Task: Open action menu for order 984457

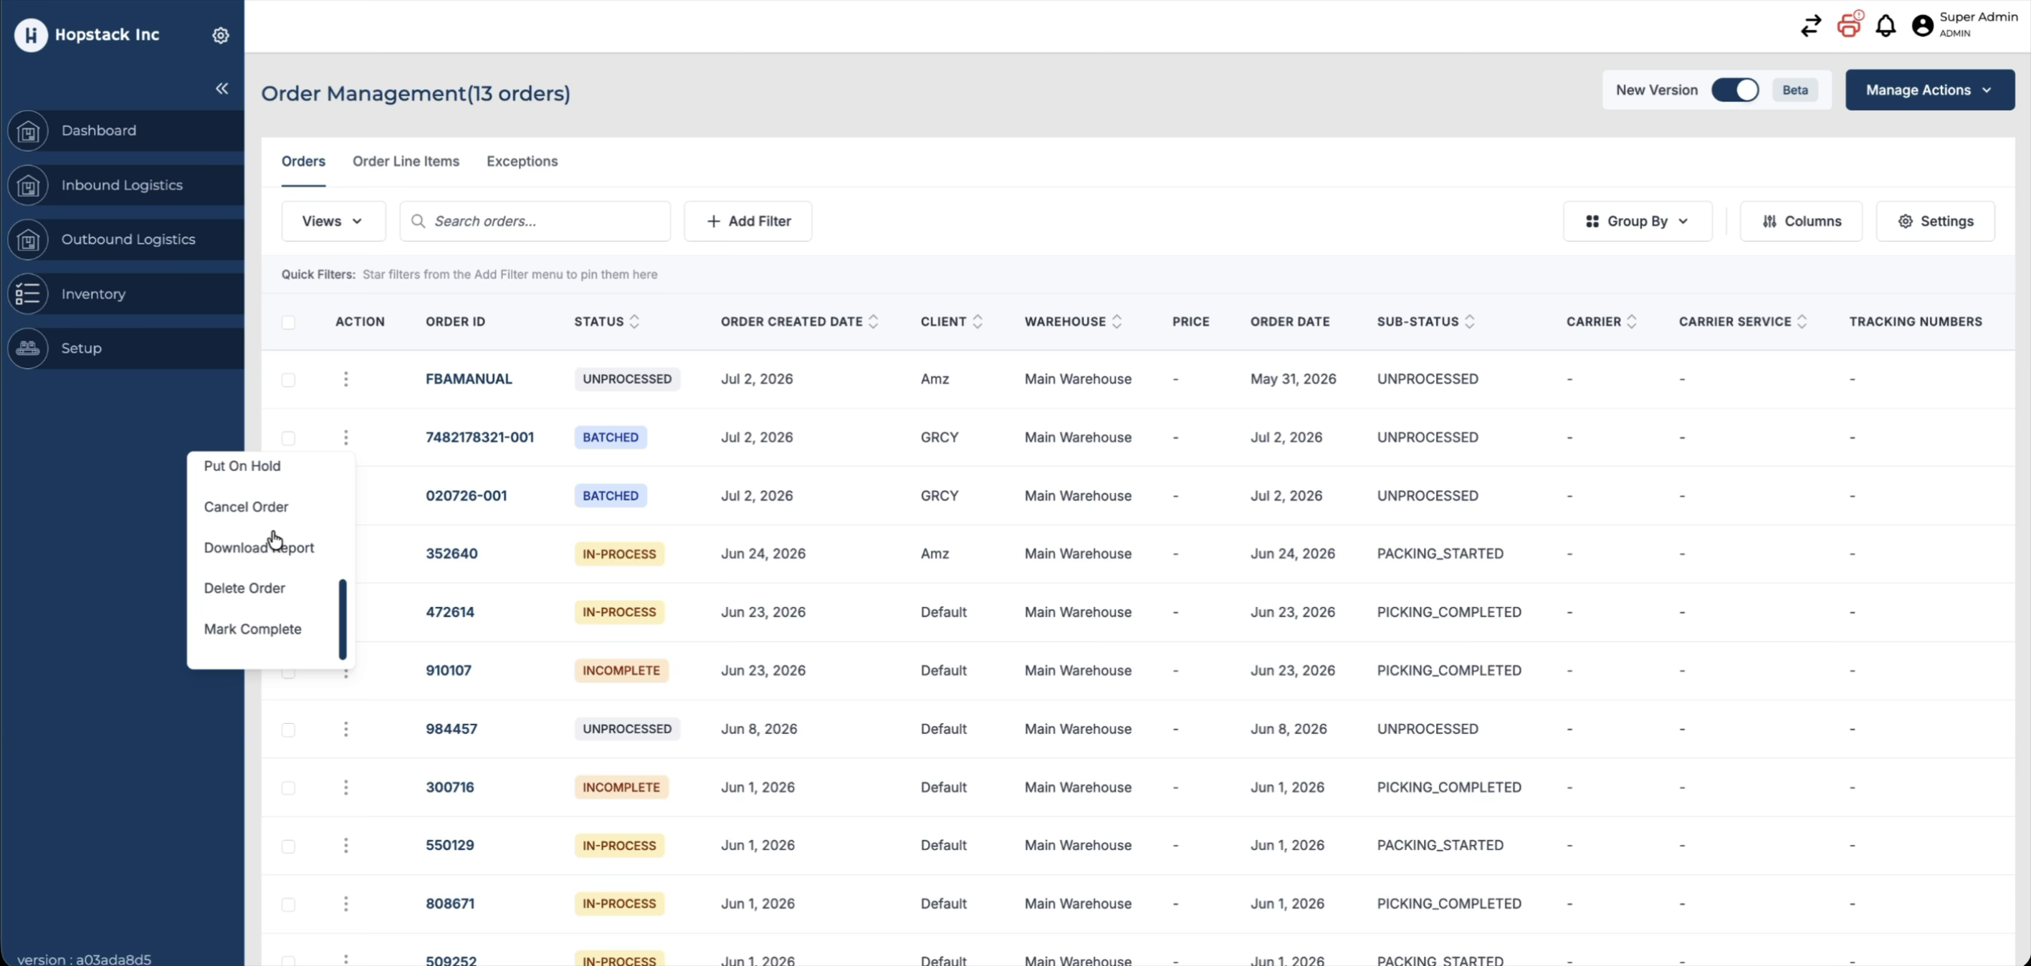Action: 345,730
